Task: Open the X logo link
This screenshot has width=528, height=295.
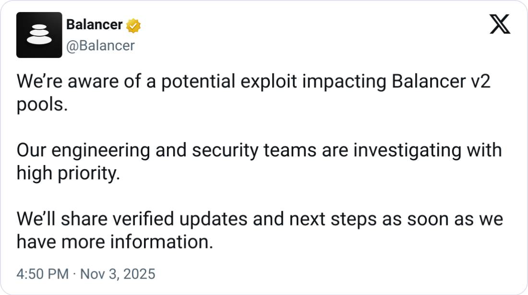Action: (500, 24)
